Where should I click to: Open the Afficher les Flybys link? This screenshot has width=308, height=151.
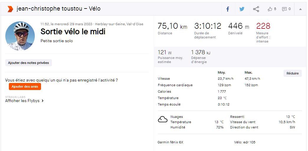point(22,101)
